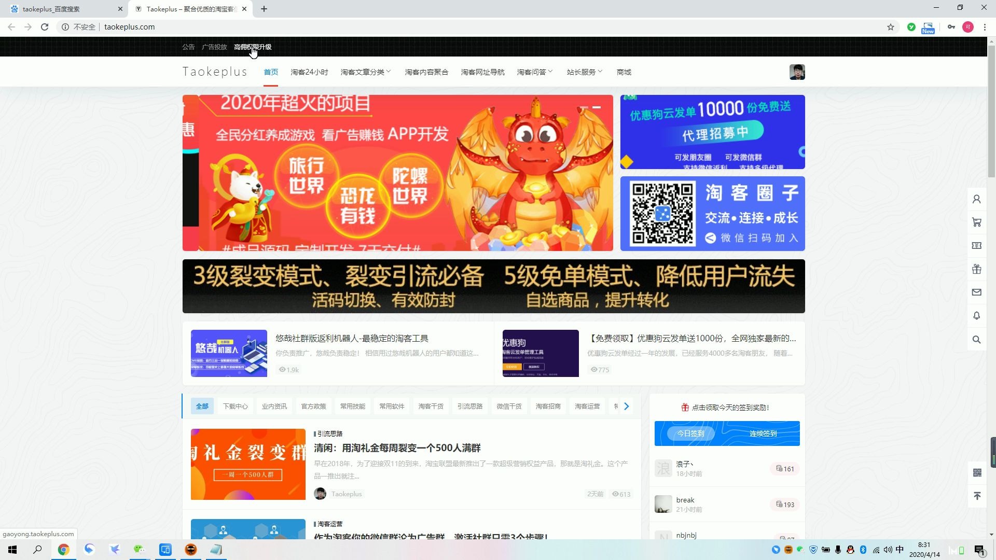This screenshot has width=996, height=560.
Task: Select the 淘客招商 category tab
Action: point(548,407)
